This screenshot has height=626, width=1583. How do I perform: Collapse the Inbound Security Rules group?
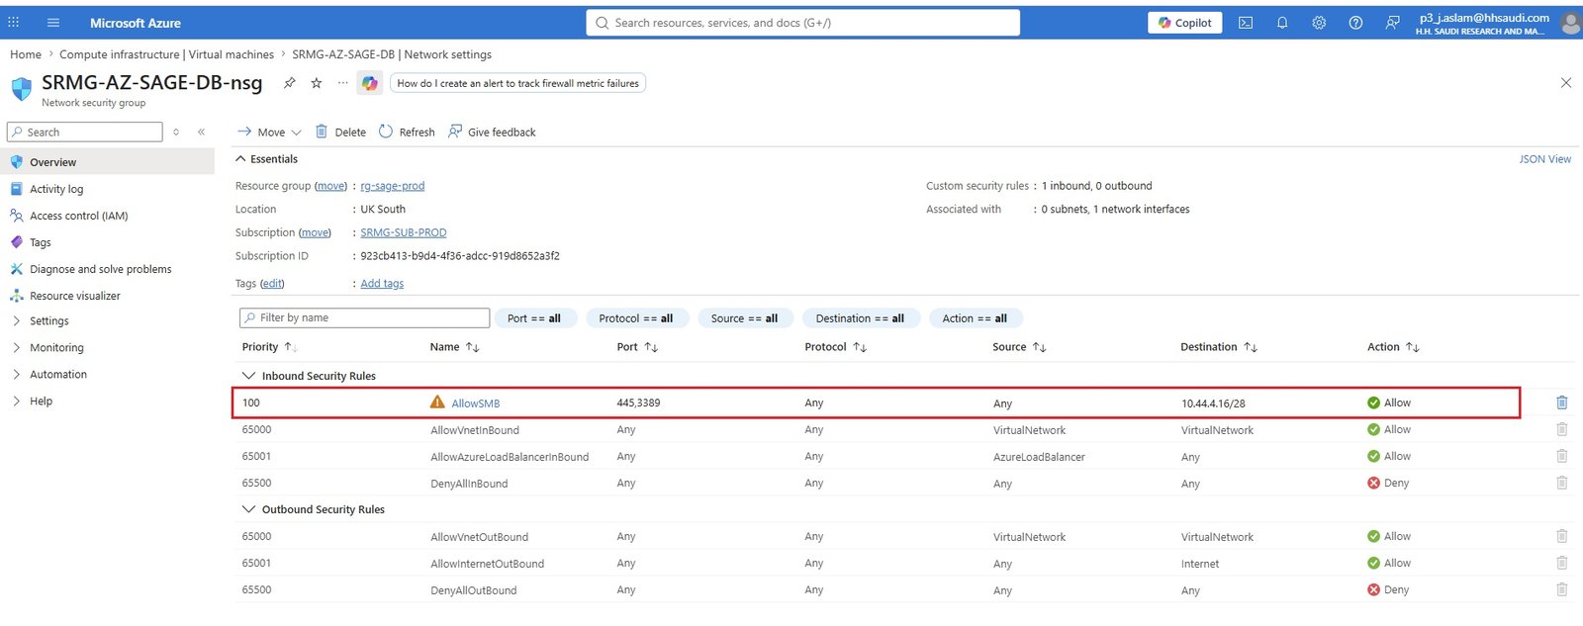click(x=249, y=376)
